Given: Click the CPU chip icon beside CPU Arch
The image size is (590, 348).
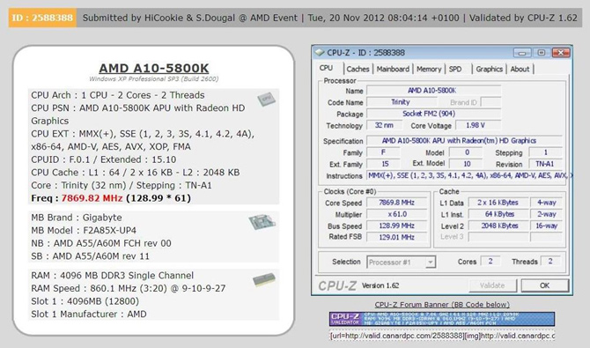Looking at the screenshot, I should point(267,99).
